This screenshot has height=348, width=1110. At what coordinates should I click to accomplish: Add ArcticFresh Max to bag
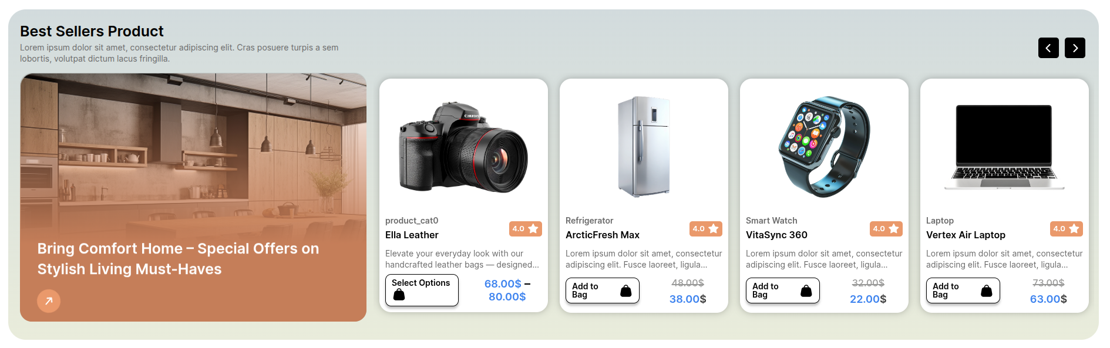602,290
